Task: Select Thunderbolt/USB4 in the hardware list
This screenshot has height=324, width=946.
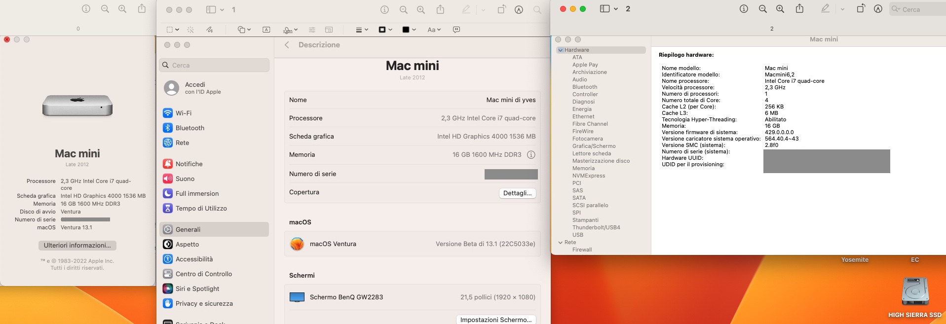Action: tap(596, 227)
